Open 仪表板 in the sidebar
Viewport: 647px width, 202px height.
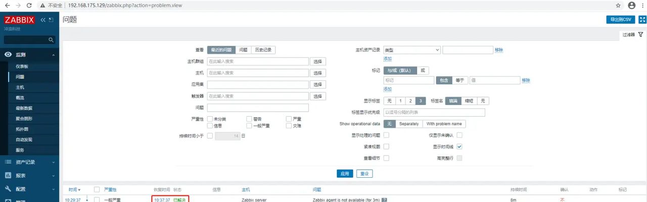(x=22, y=67)
